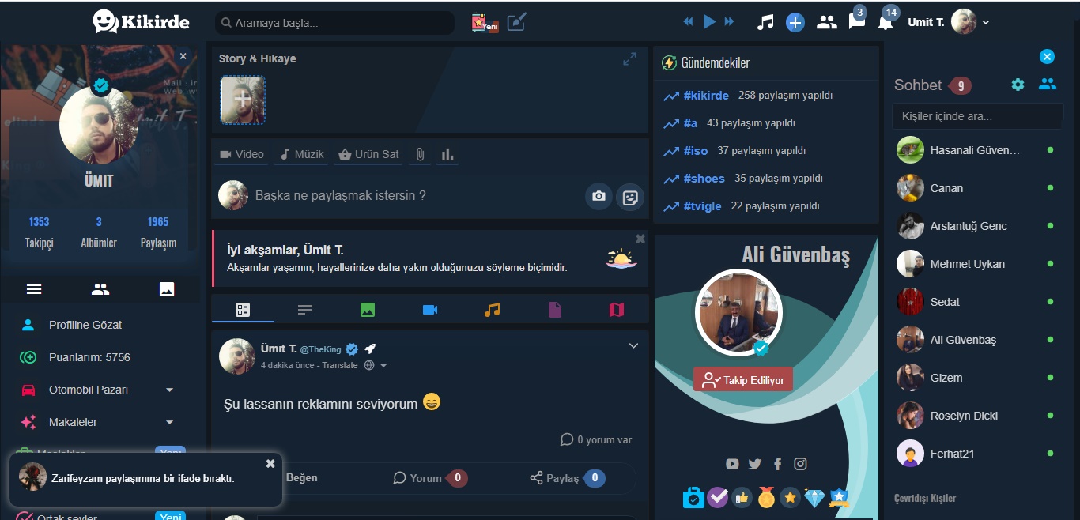The image size is (1080, 520).
Task: Select the Ürün Sat option
Action: pos(368,154)
